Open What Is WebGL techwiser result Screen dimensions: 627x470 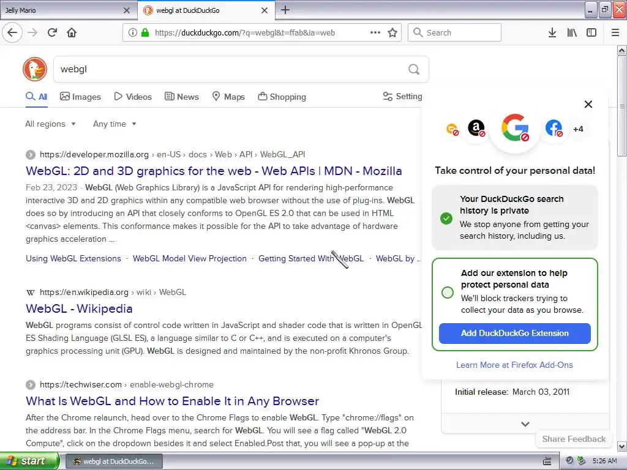pyautogui.click(x=172, y=401)
